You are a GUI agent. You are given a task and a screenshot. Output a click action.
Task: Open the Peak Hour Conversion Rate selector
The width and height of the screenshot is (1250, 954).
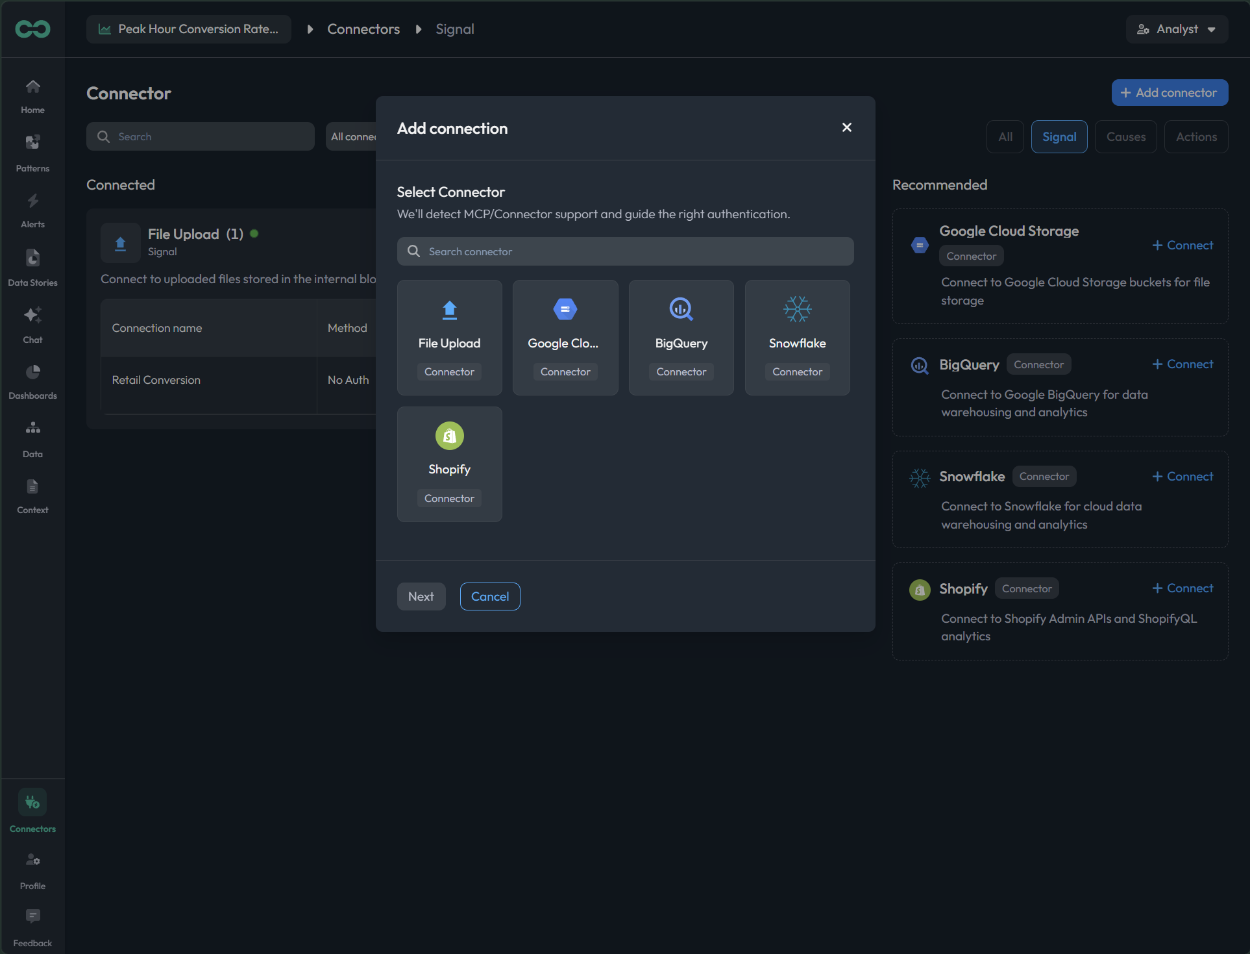[x=189, y=29]
